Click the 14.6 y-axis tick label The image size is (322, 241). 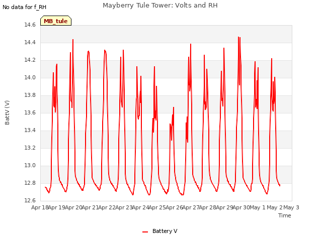30,25
